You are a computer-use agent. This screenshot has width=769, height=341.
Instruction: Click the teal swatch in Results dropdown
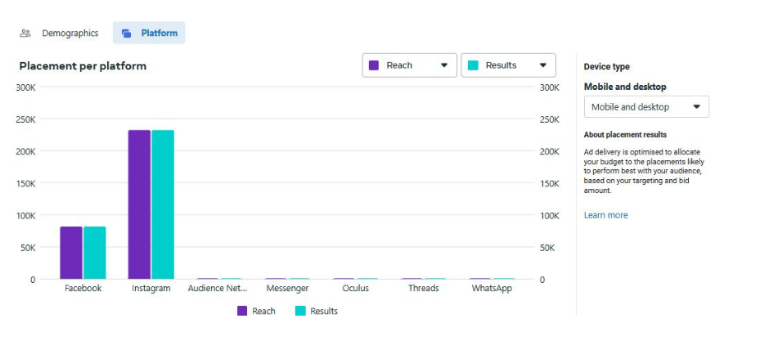click(x=473, y=65)
